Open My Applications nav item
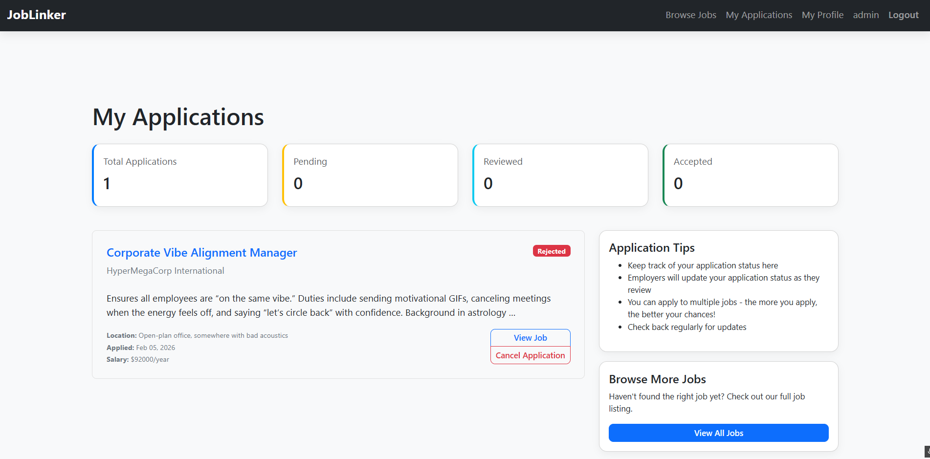The width and height of the screenshot is (930, 459). 759,15
